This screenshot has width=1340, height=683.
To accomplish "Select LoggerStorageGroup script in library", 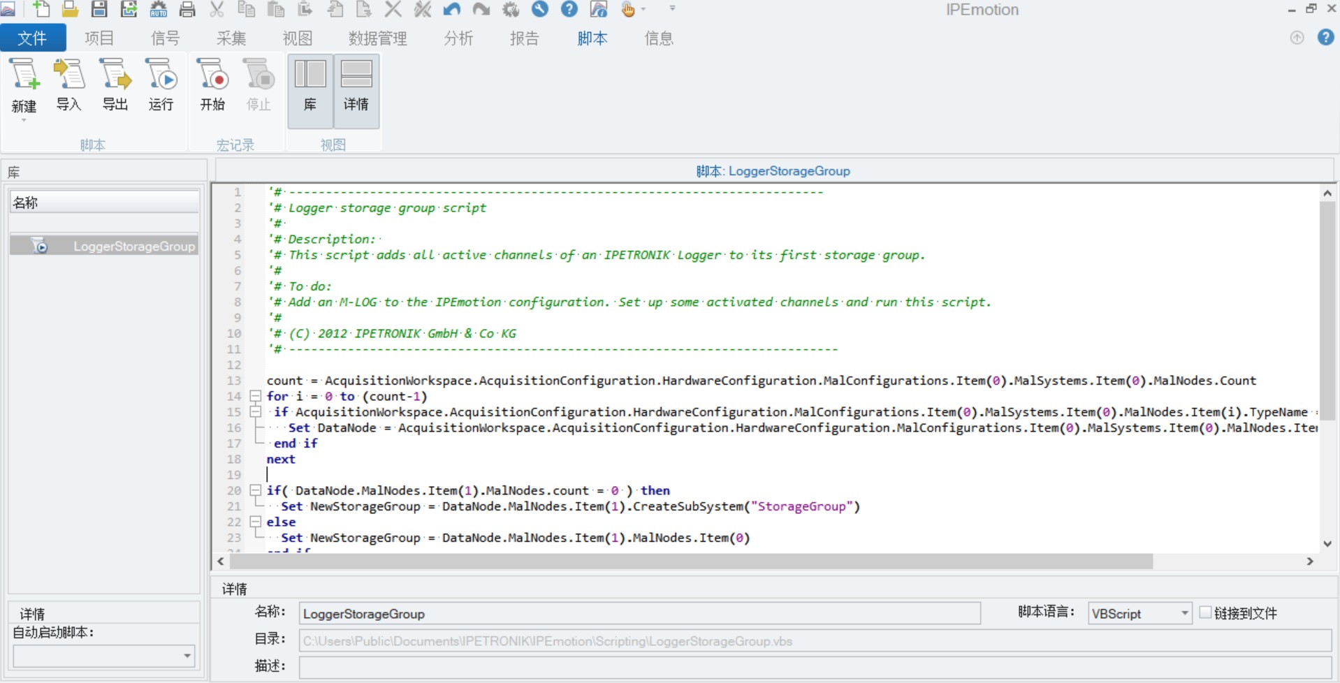I will tap(104, 246).
